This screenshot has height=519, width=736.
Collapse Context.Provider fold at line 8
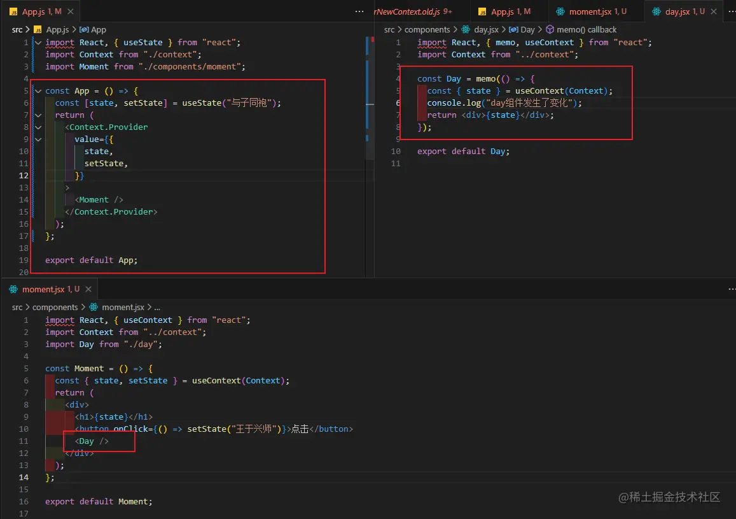39,127
